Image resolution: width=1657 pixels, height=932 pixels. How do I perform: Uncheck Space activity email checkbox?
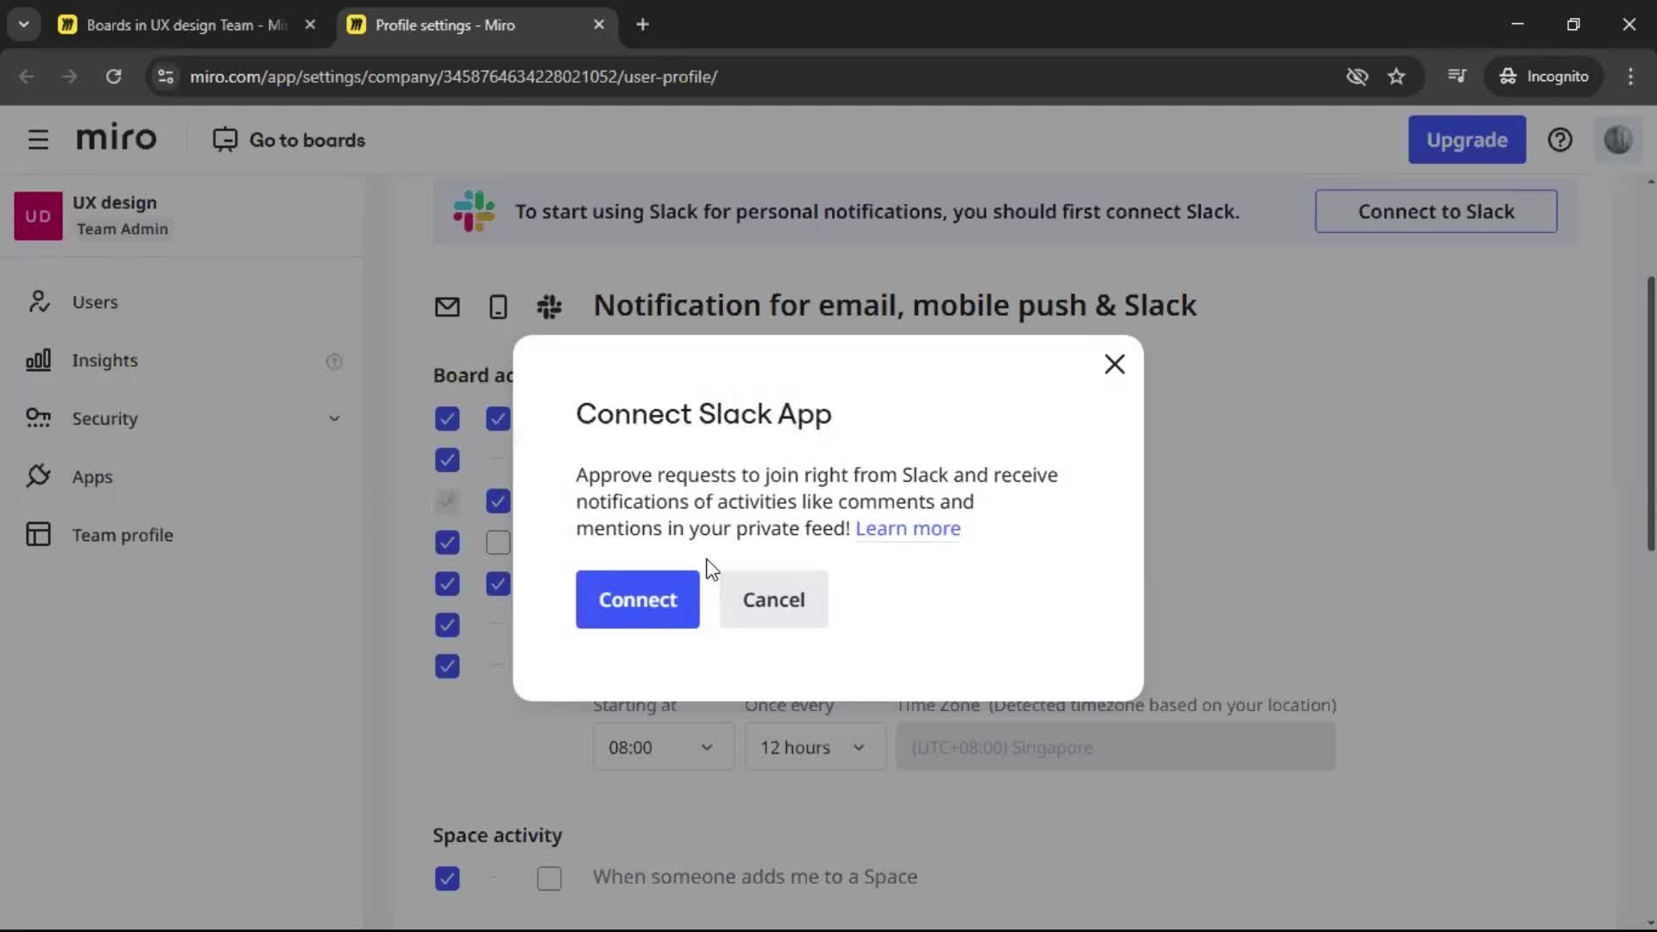pyautogui.click(x=447, y=878)
